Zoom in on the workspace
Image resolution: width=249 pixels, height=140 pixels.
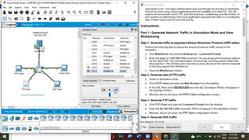tap(69, 12)
